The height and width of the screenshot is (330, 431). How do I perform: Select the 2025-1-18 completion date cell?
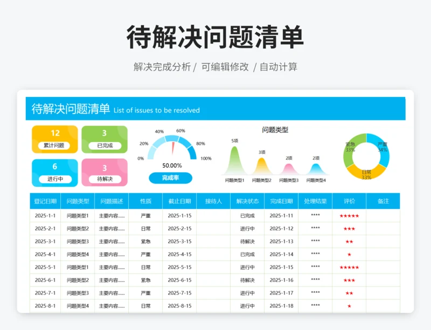click(x=281, y=306)
